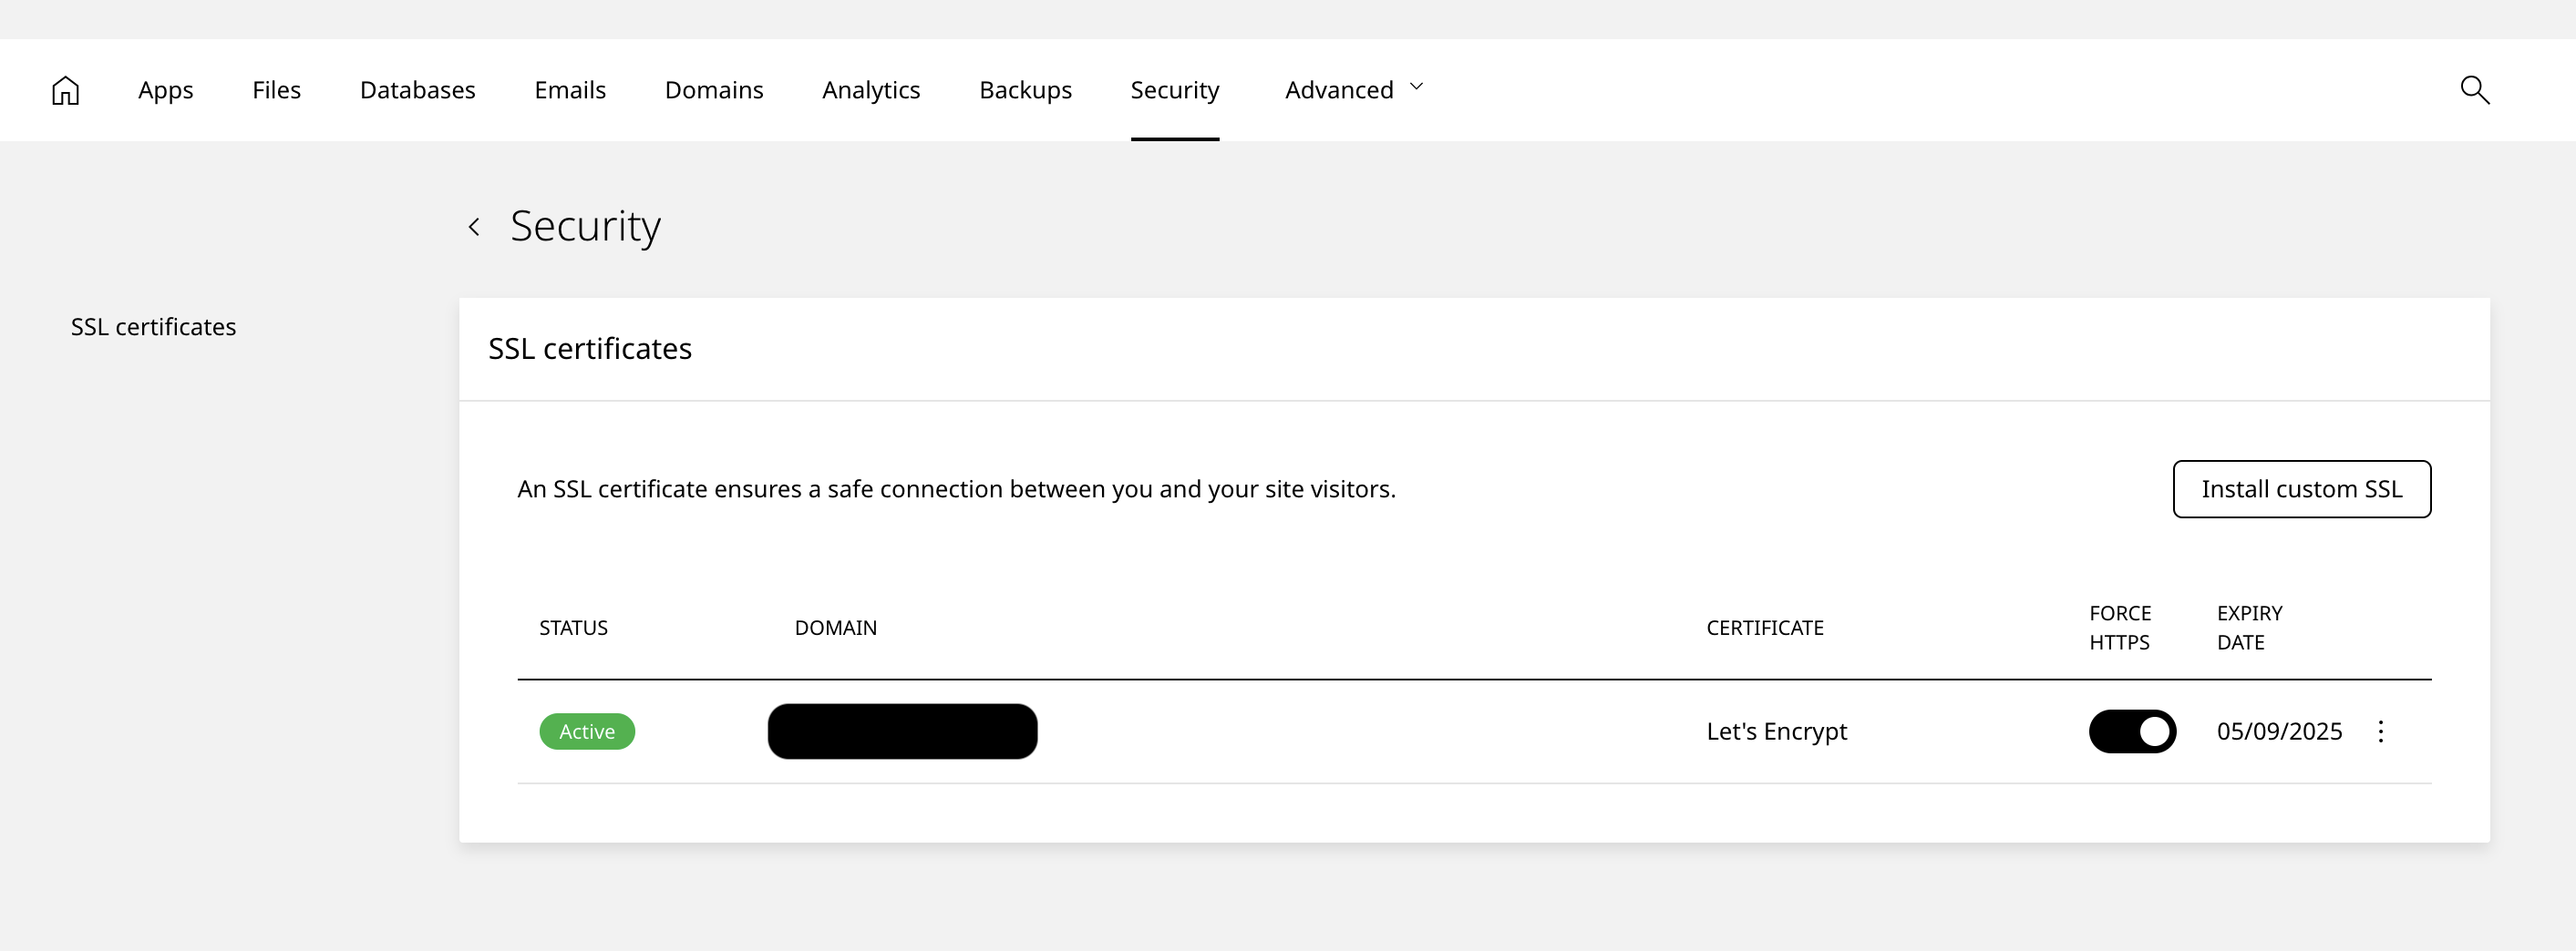This screenshot has width=2576, height=951.
Task: Click the Let's Encrypt certificate cell
Action: (x=1776, y=731)
